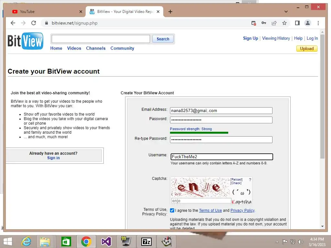Click the share page icon
Viewport: 331px width, 248px height.
pos(274,23)
